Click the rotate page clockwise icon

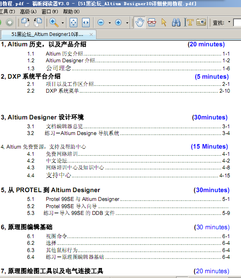tap(25, 22)
